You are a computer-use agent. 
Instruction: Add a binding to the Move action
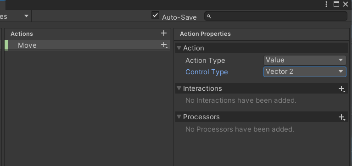click(x=164, y=45)
